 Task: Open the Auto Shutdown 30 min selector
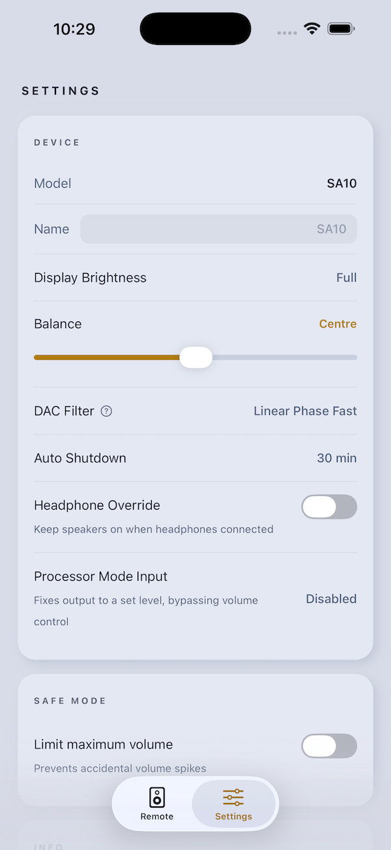pos(336,458)
